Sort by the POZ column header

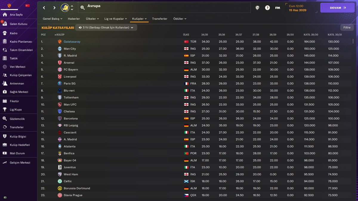pos(43,35)
